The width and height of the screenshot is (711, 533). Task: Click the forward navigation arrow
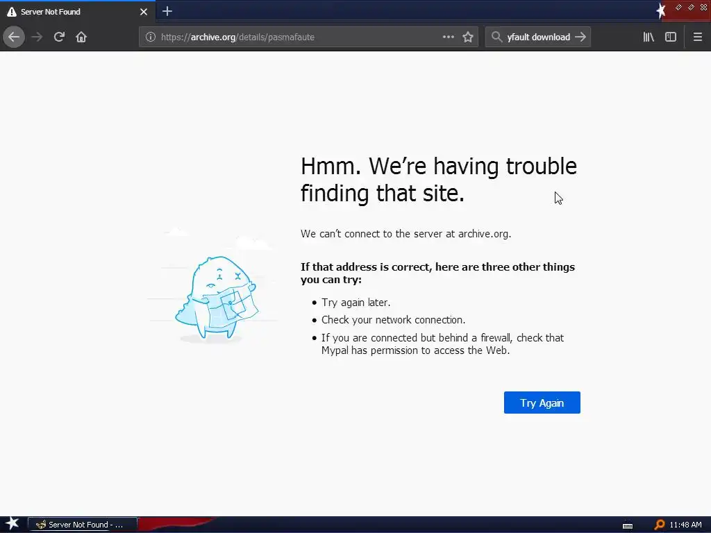click(x=37, y=37)
